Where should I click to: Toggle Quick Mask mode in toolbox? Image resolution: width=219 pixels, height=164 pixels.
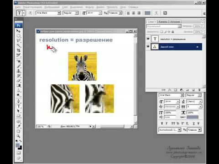[x=19, y=153]
